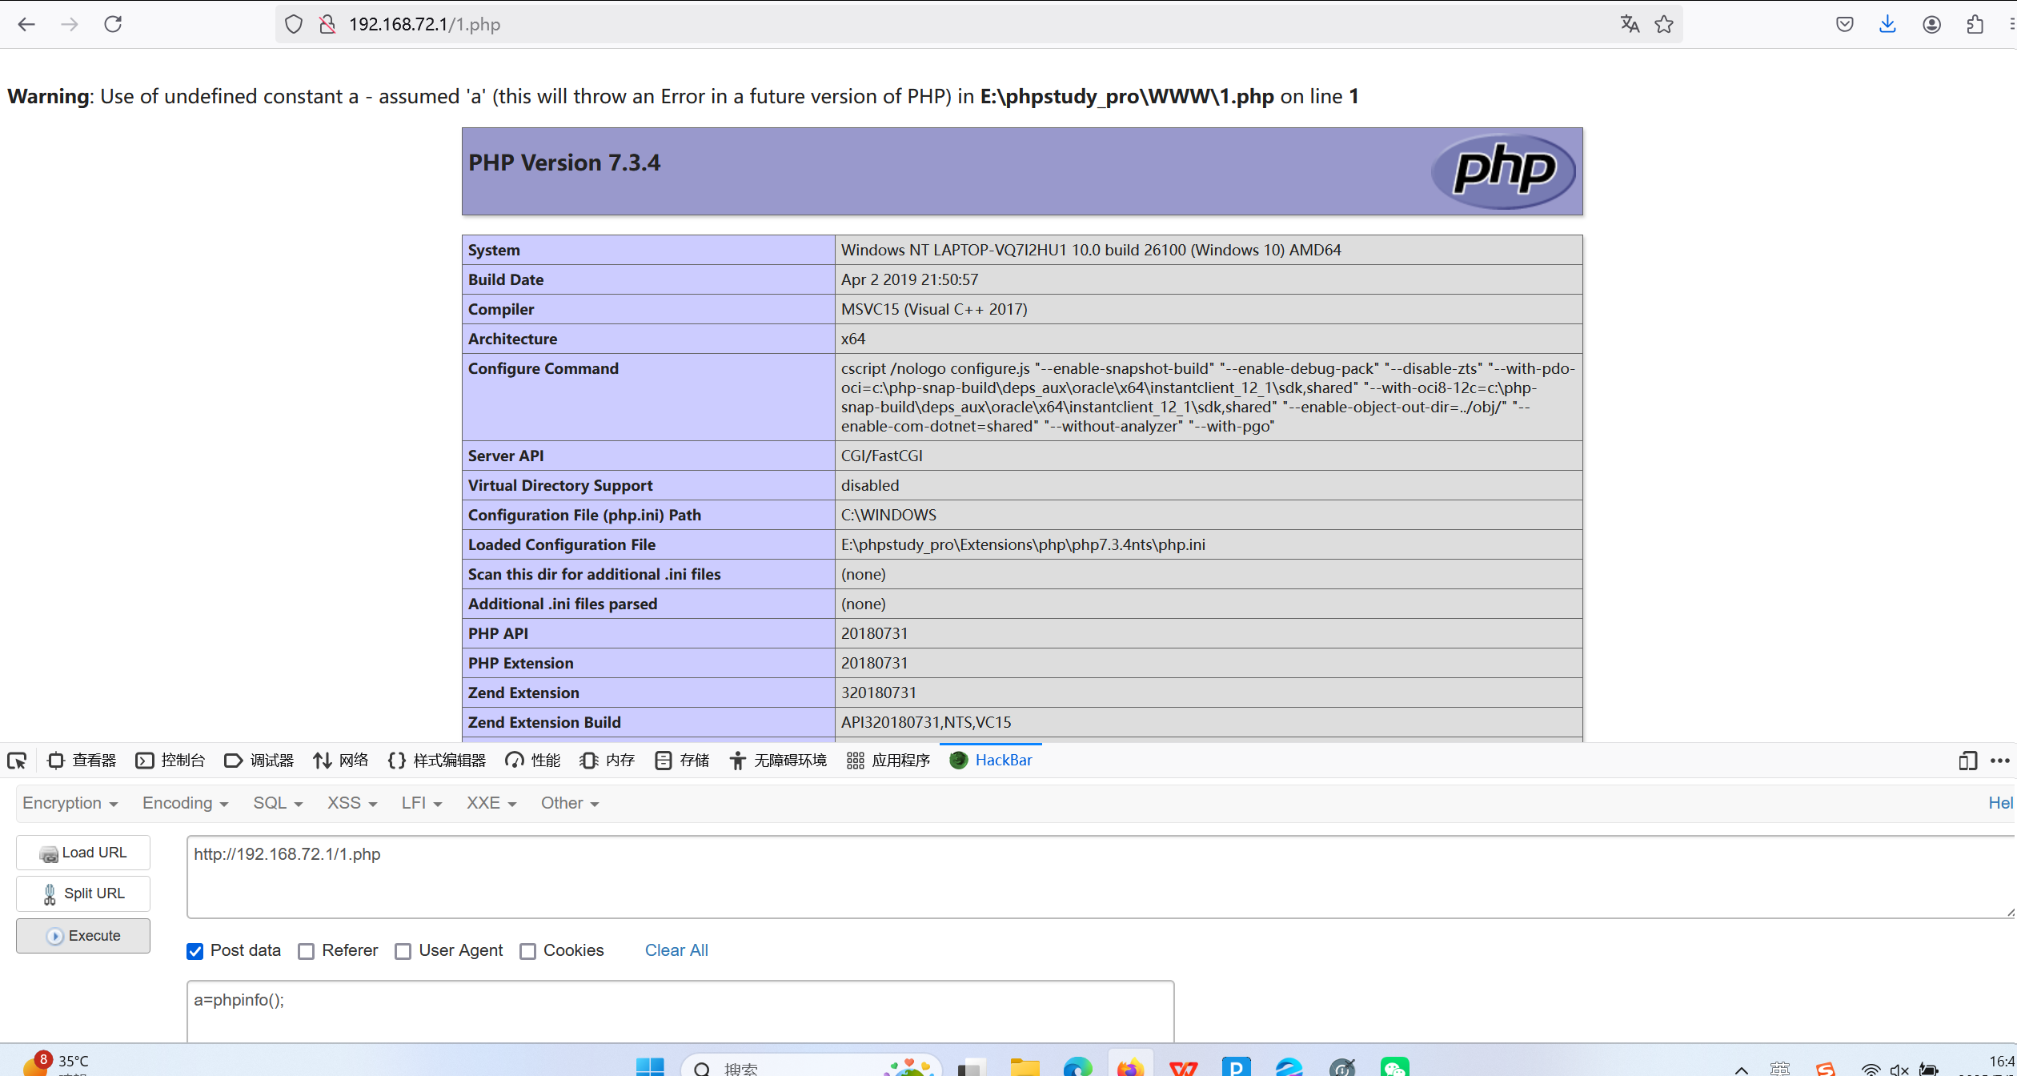Click the weather 35°C taskbar widget
The width and height of the screenshot is (2017, 1076).
point(56,1064)
